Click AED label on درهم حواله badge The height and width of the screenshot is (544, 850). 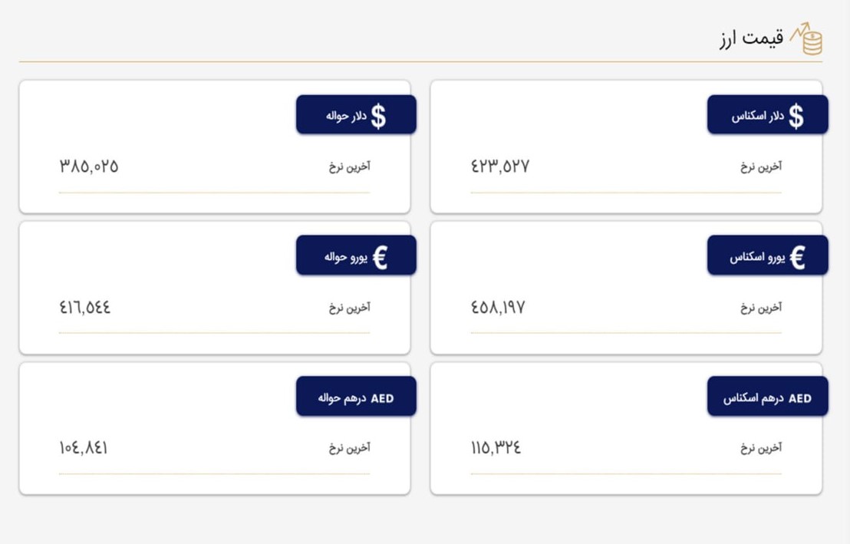pyautogui.click(x=382, y=398)
